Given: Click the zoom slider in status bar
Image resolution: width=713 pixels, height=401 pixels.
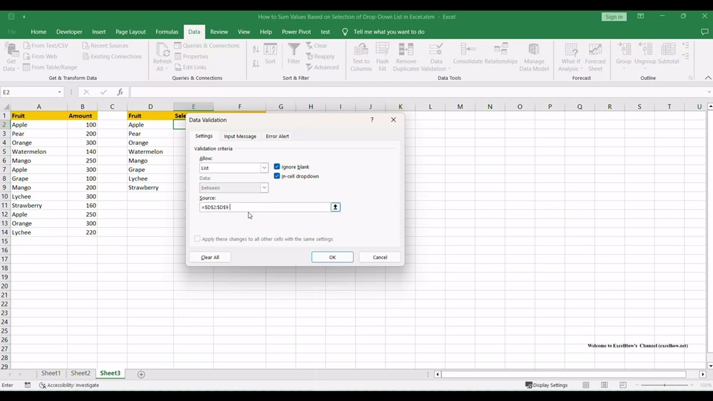Looking at the screenshot, I should (665, 385).
